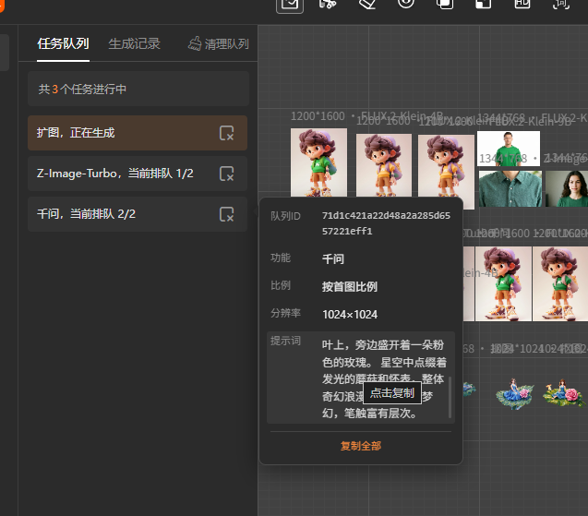This screenshot has height=516, width=588.
Task: Open the man in green T-shirt thumbnail
Action: click(509, 149)
